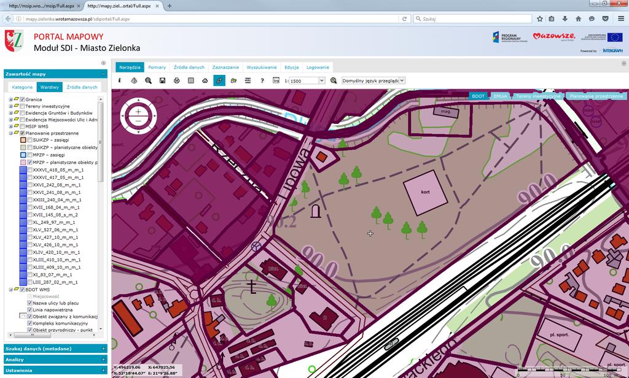The image size is (629, 378).
Task: Select the info (i) identify tool
Action: pyautogui.click(x=120, y=80)
